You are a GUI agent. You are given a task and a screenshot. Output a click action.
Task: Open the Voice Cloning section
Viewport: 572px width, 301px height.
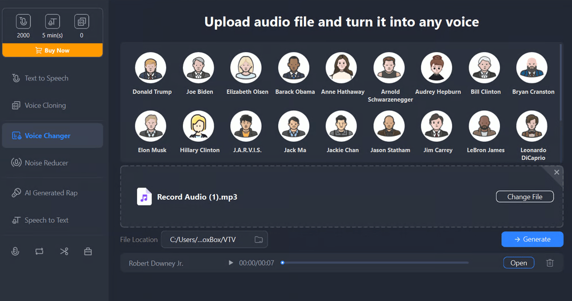coord(53,105)
